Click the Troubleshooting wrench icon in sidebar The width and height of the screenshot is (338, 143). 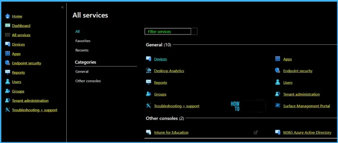(8, 110)
